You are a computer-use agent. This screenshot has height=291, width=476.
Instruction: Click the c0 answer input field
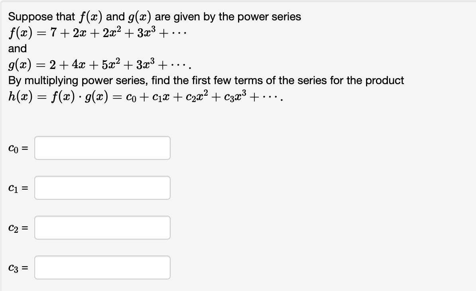click(102, 147)
